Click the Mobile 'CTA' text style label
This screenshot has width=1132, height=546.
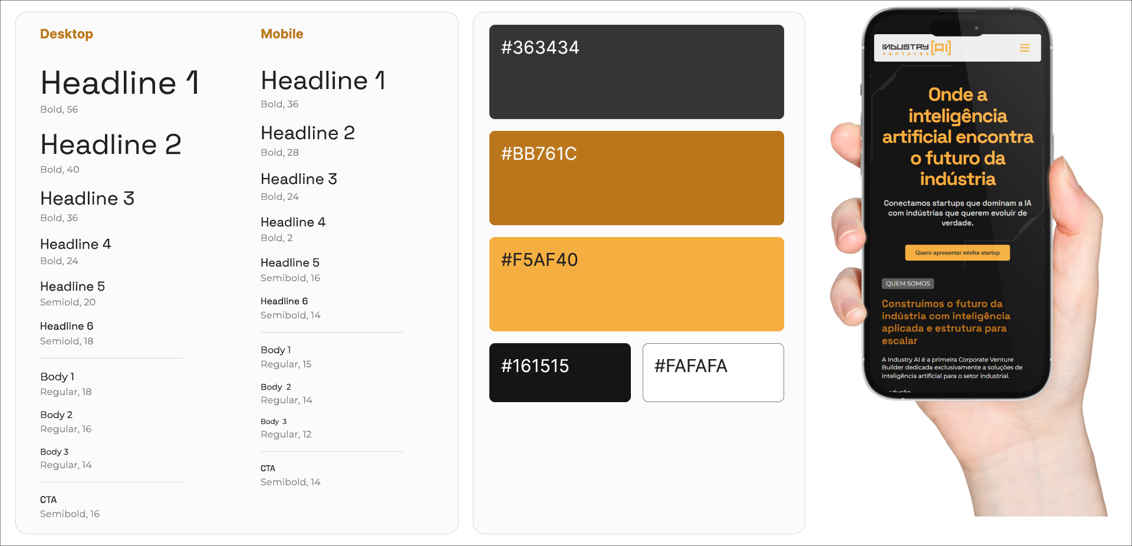(x=268, y=469)
